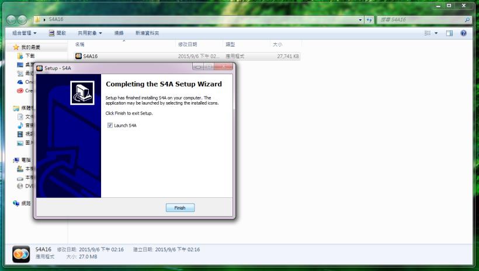Sort files by 修改日期 column header
This screenshot has height=271, width=479.
[188, 44]
